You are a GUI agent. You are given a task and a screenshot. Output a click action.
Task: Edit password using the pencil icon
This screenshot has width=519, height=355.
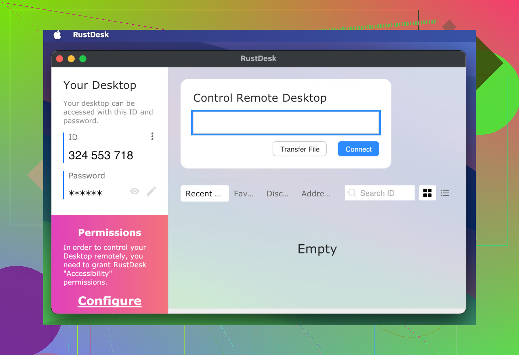click(x=151, y=191)
